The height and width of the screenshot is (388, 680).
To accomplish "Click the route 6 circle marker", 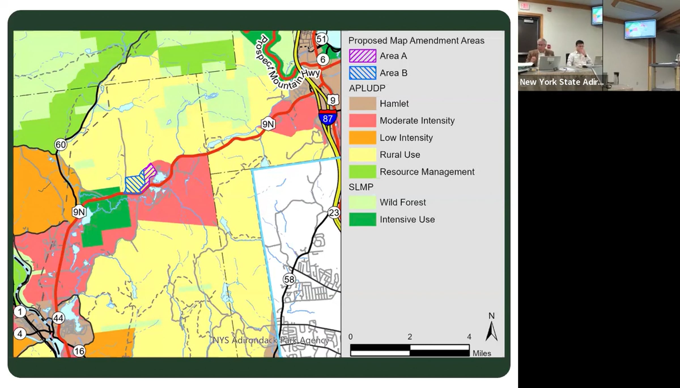I will (323, 60).
